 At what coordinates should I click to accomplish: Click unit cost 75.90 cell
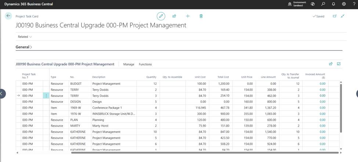[x=197, y=126]
